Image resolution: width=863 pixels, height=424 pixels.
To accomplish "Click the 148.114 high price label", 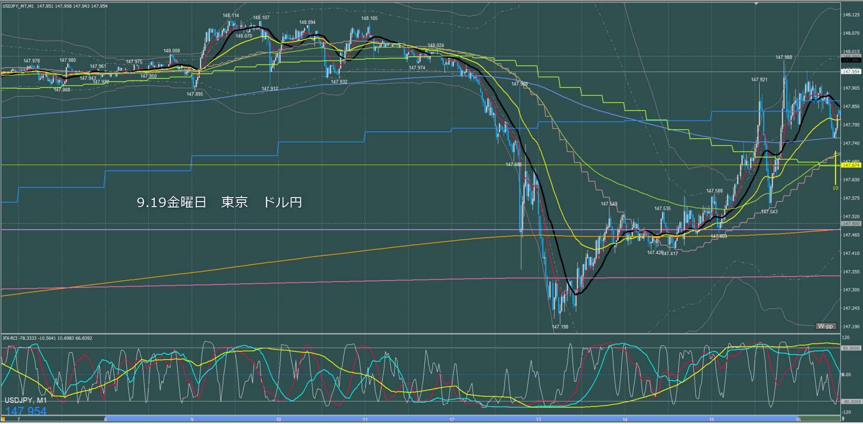I will point(231,15).
